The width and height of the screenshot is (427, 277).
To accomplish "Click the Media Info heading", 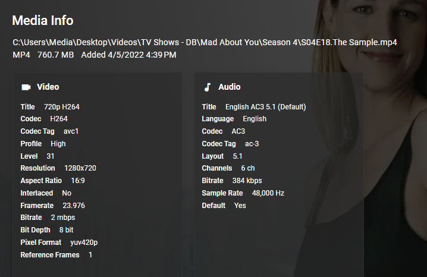I will [43, 21].
